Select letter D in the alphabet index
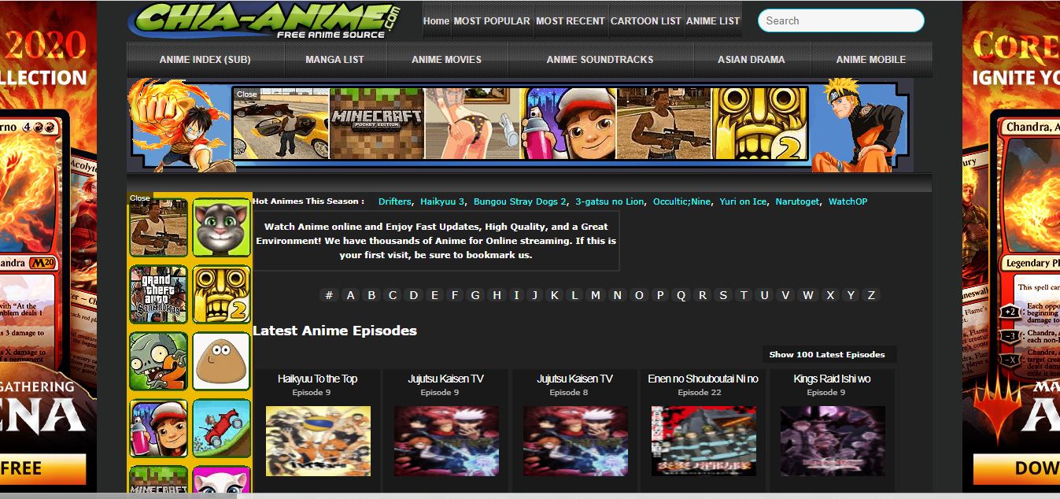This screenshot has height=499, width=1060. pos(413,295)
